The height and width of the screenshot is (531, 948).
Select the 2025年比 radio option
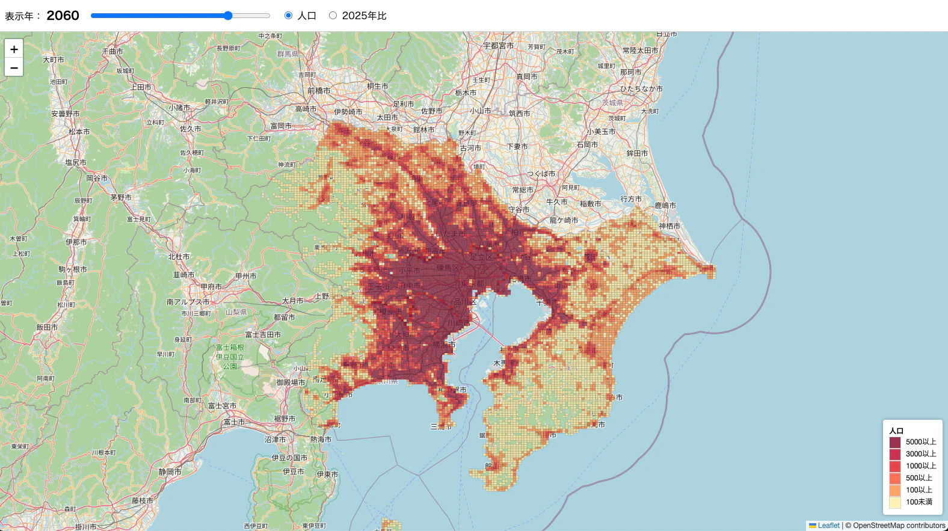point(333,16)
